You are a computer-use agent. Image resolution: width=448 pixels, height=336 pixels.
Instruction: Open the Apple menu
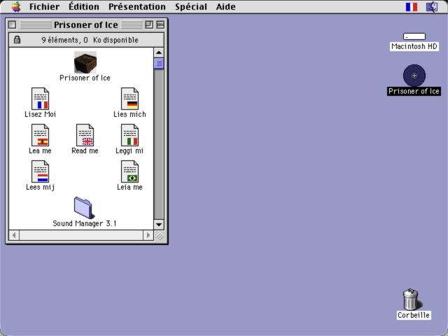pyautogui.click(x=16, y=6)
